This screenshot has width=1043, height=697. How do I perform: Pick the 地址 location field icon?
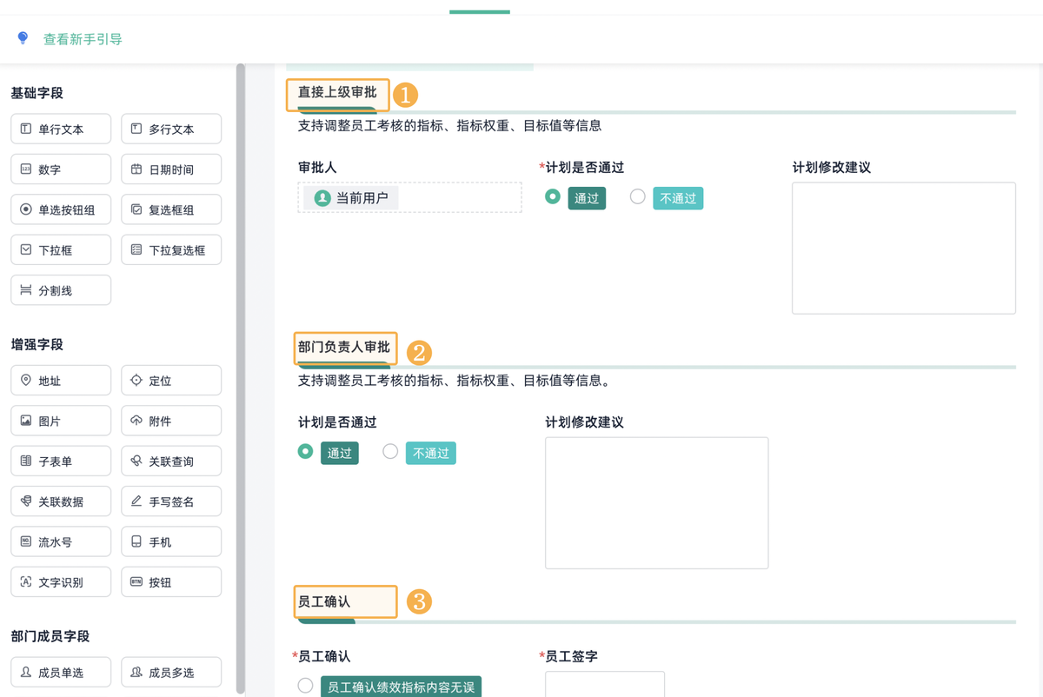(26, 381)
